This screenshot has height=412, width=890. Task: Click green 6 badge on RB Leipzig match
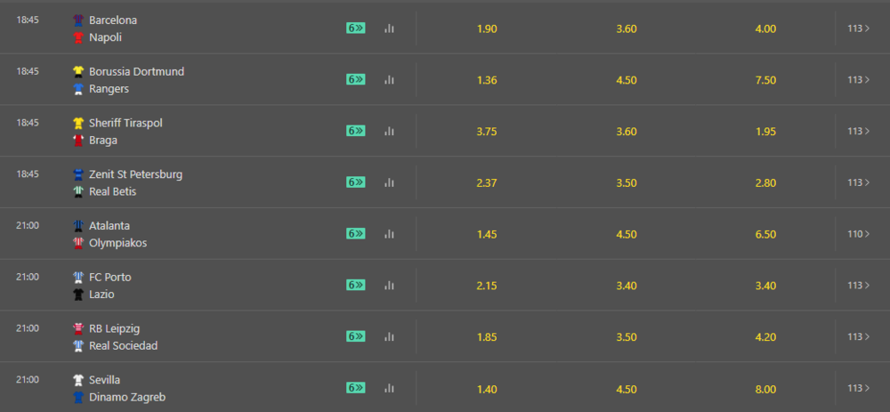[356, 336]
